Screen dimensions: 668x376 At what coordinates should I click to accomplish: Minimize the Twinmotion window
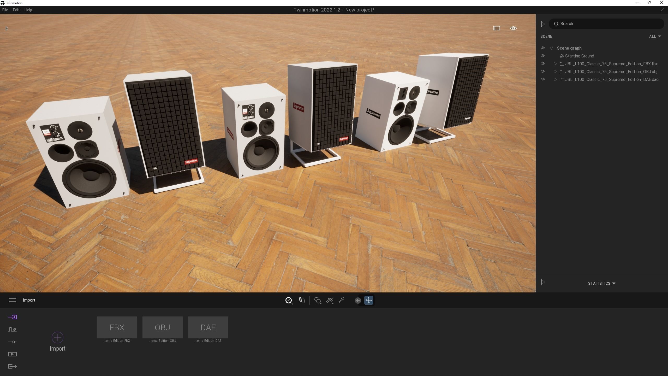[637, 3]
